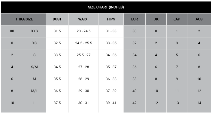Click the JAP column header
Image resolution: width=212 pixels, height=114 pixels.
(177, 19)
